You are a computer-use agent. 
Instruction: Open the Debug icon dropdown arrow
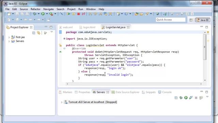pos(38,14)
